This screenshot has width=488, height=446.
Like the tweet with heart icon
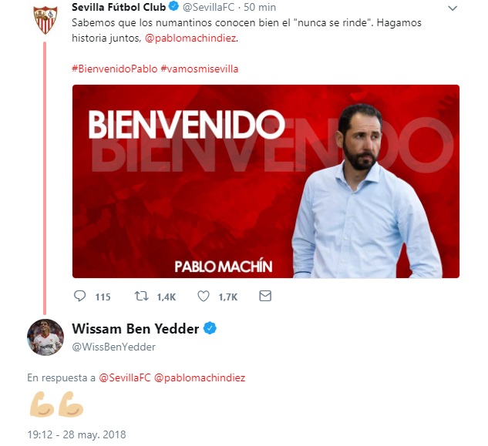point(204,296)
